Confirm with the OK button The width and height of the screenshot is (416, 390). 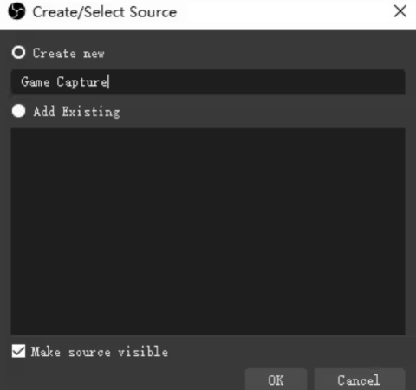[x=276, y=380]
